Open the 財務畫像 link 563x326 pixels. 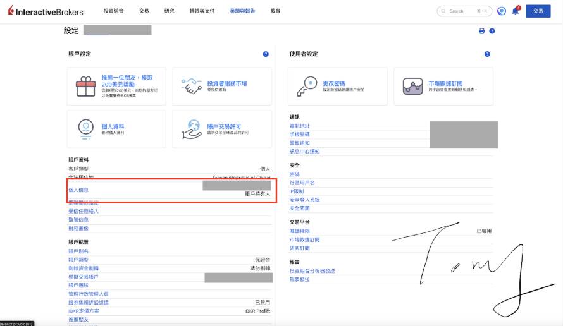78,229
